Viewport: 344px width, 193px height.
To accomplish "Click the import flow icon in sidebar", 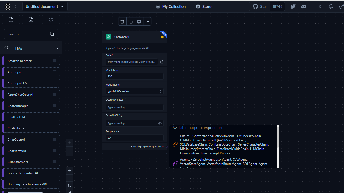I will pos(11,20).
